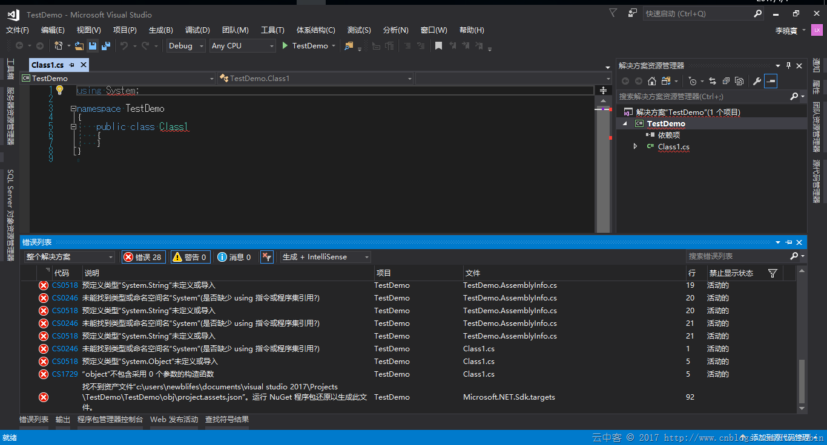Click the filter icon in the suppression state column
827x445 pixels.
tap(773, 273)
